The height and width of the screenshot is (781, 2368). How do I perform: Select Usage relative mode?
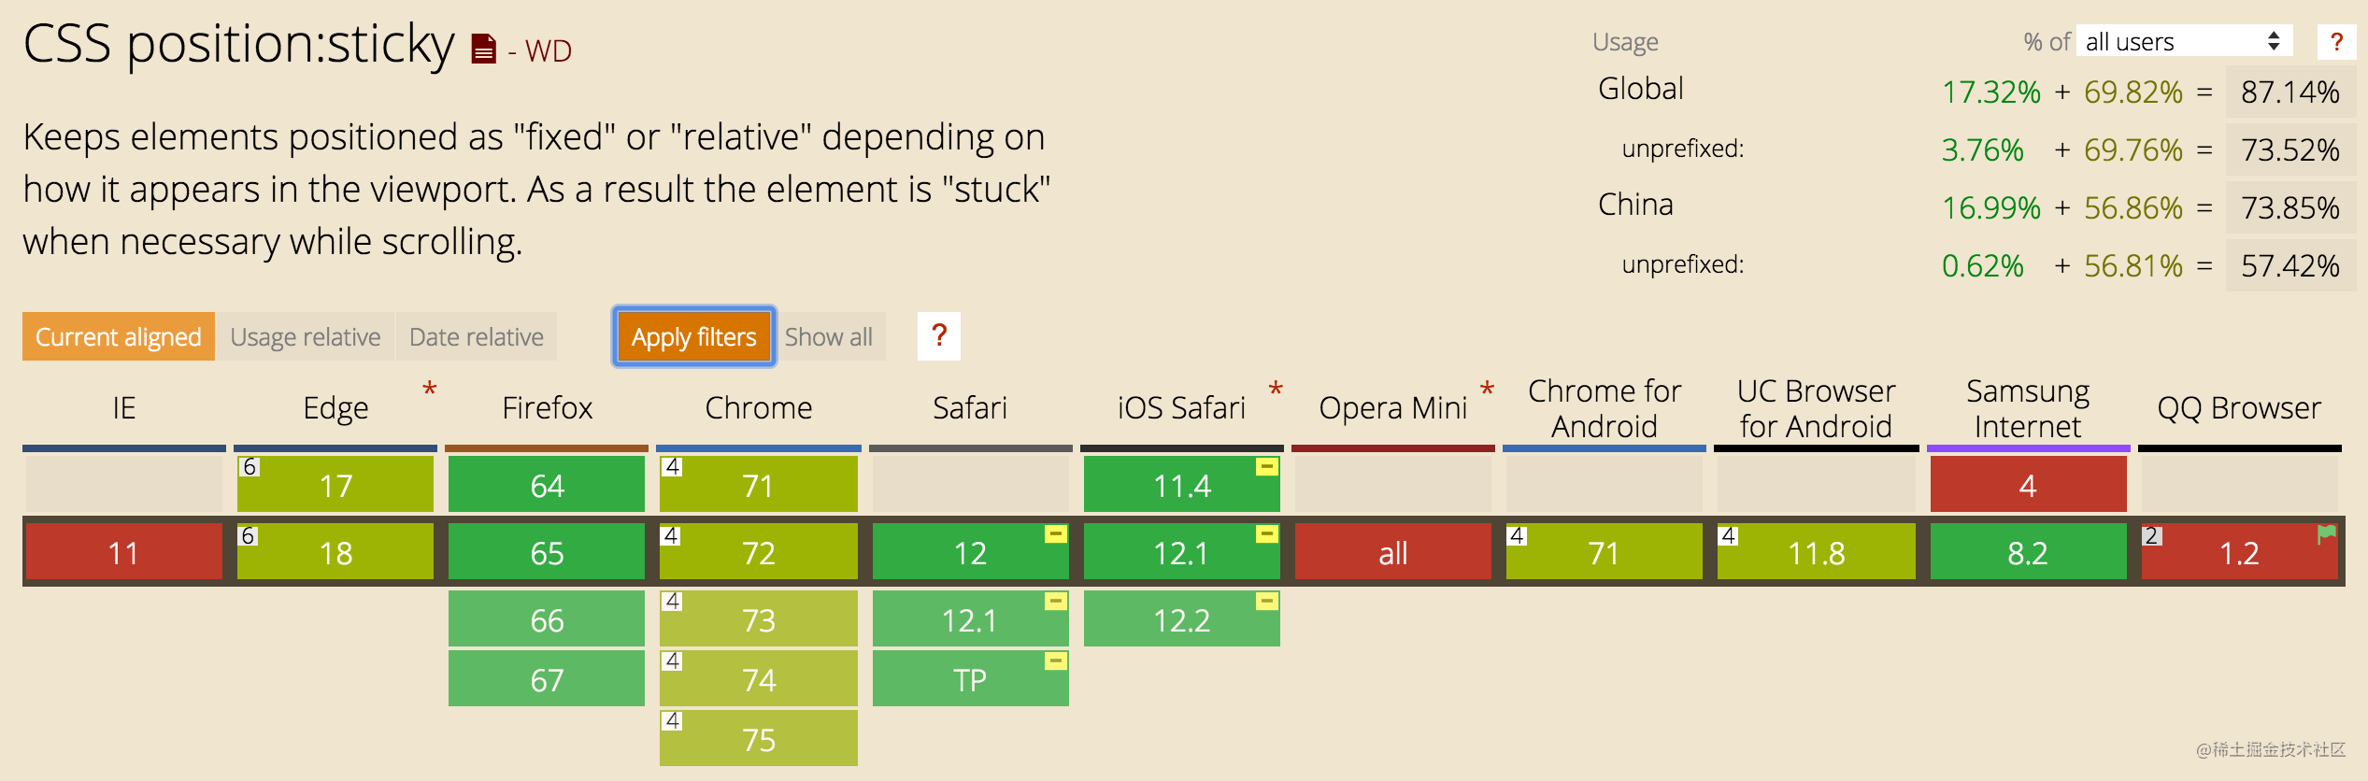point(307,336)
